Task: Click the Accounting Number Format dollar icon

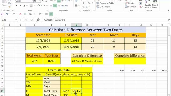Action: pyautogui.click(x=83, y=3)
